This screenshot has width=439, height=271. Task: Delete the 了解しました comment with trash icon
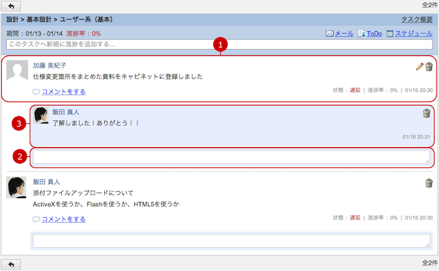point(426,114)
